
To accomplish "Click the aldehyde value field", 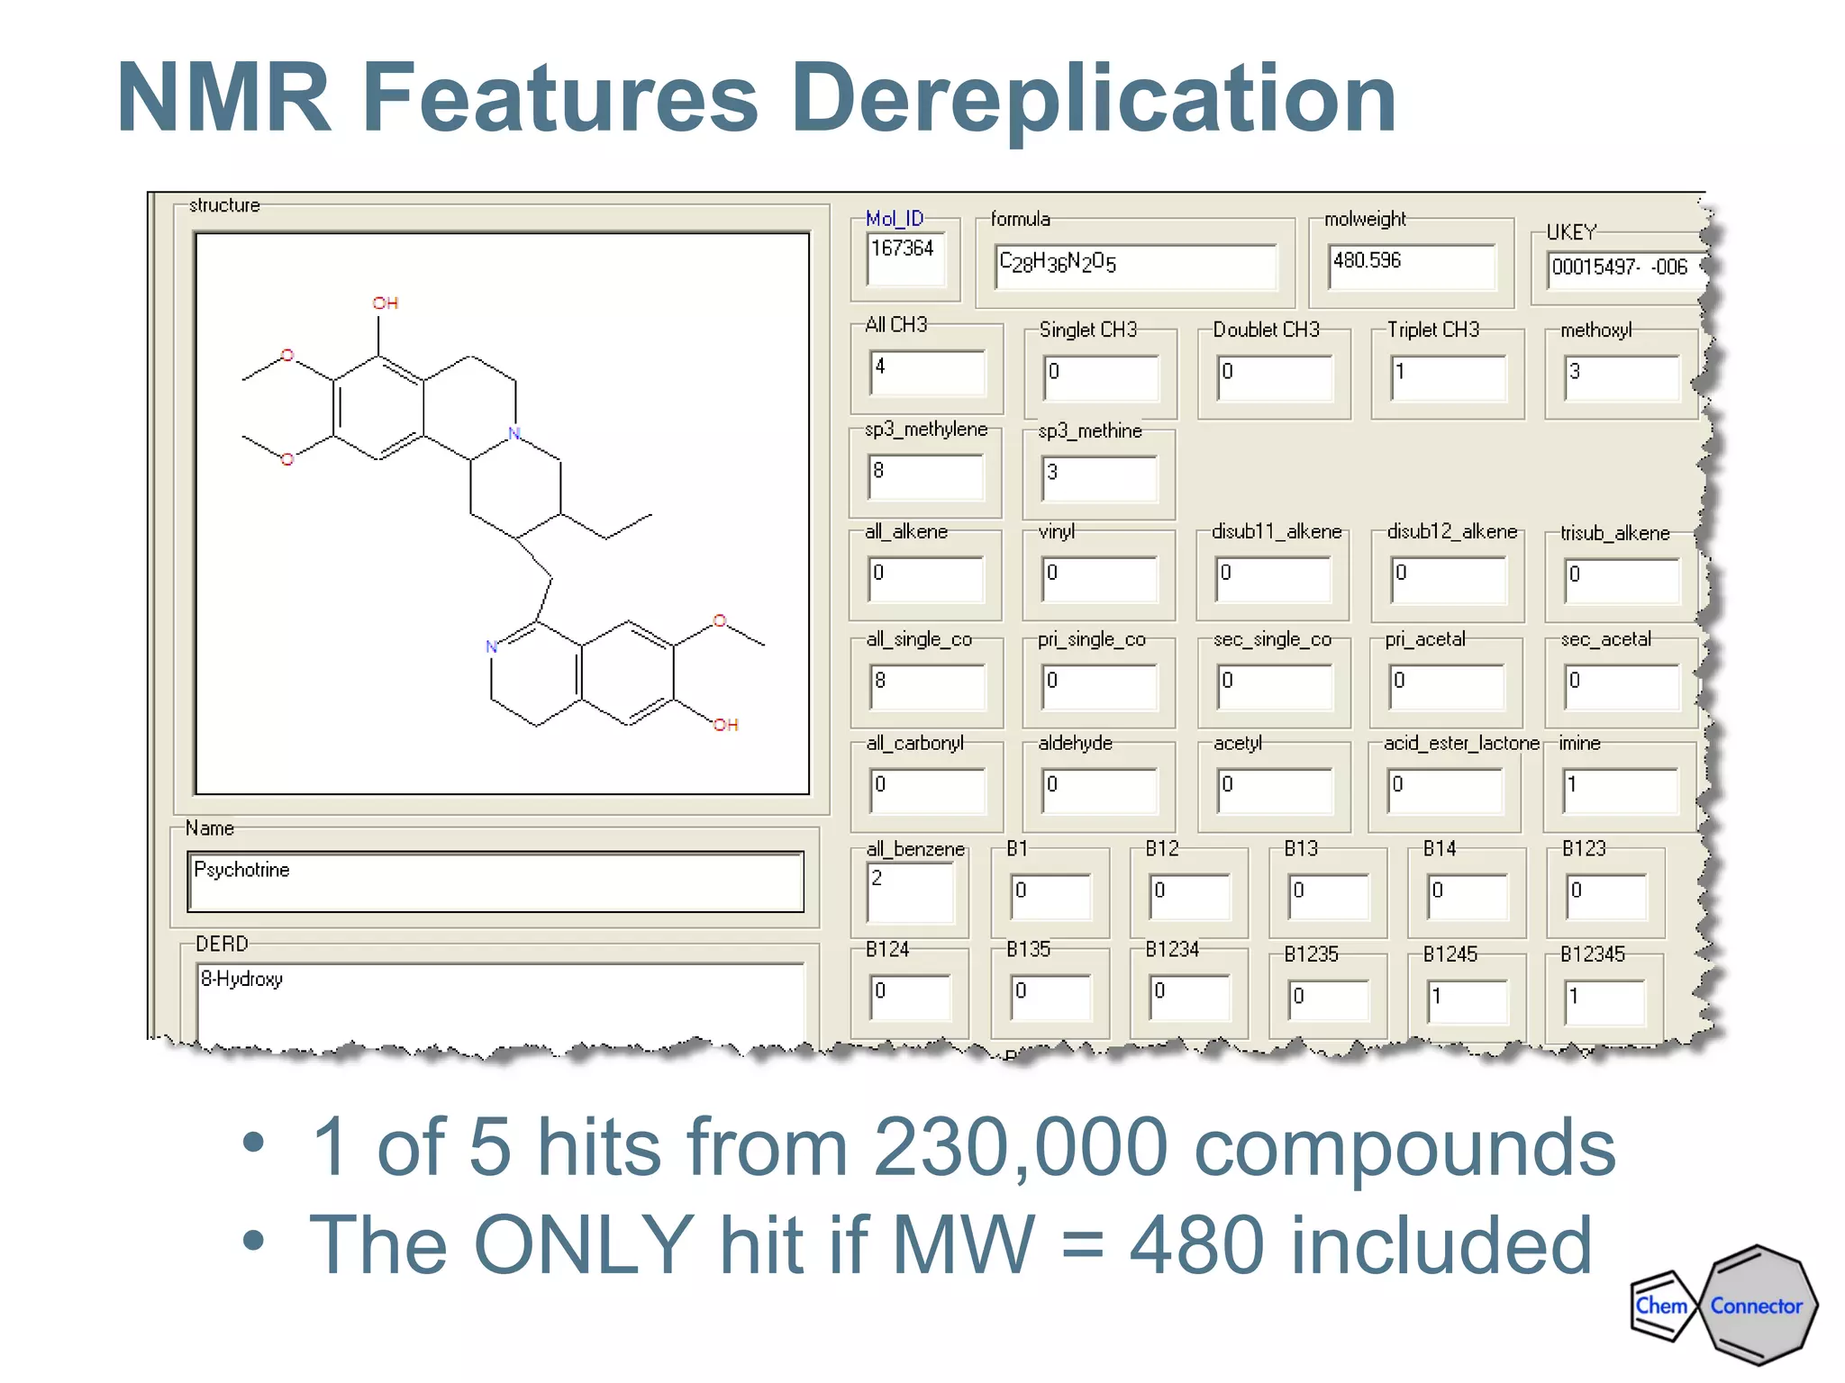I will pyautogui.click(x=1100, y=790).
